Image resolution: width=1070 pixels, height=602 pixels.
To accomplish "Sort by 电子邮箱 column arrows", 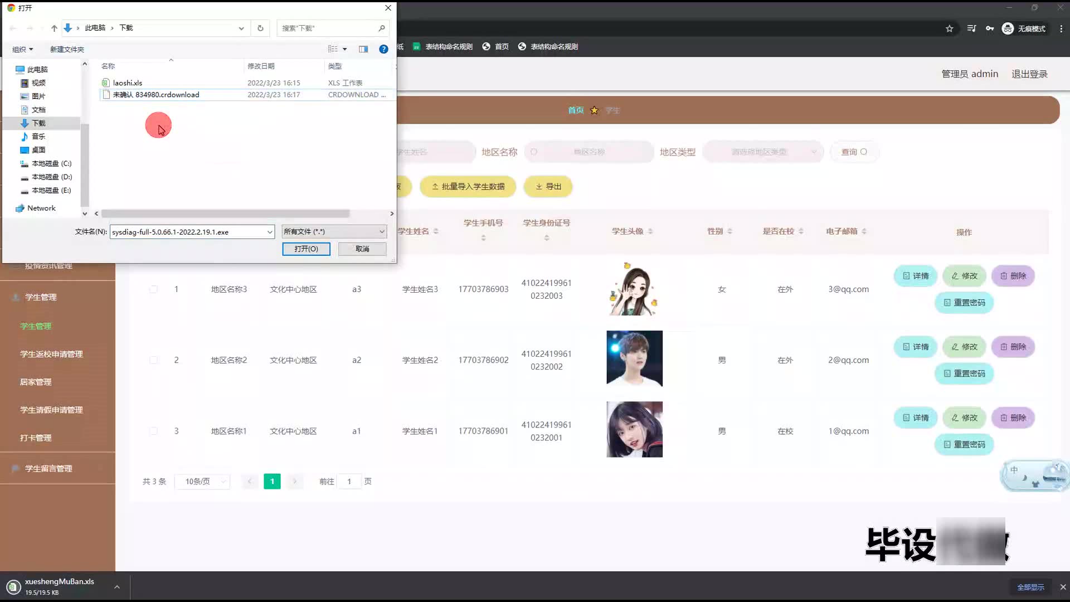I will click(x=864, y=231).
